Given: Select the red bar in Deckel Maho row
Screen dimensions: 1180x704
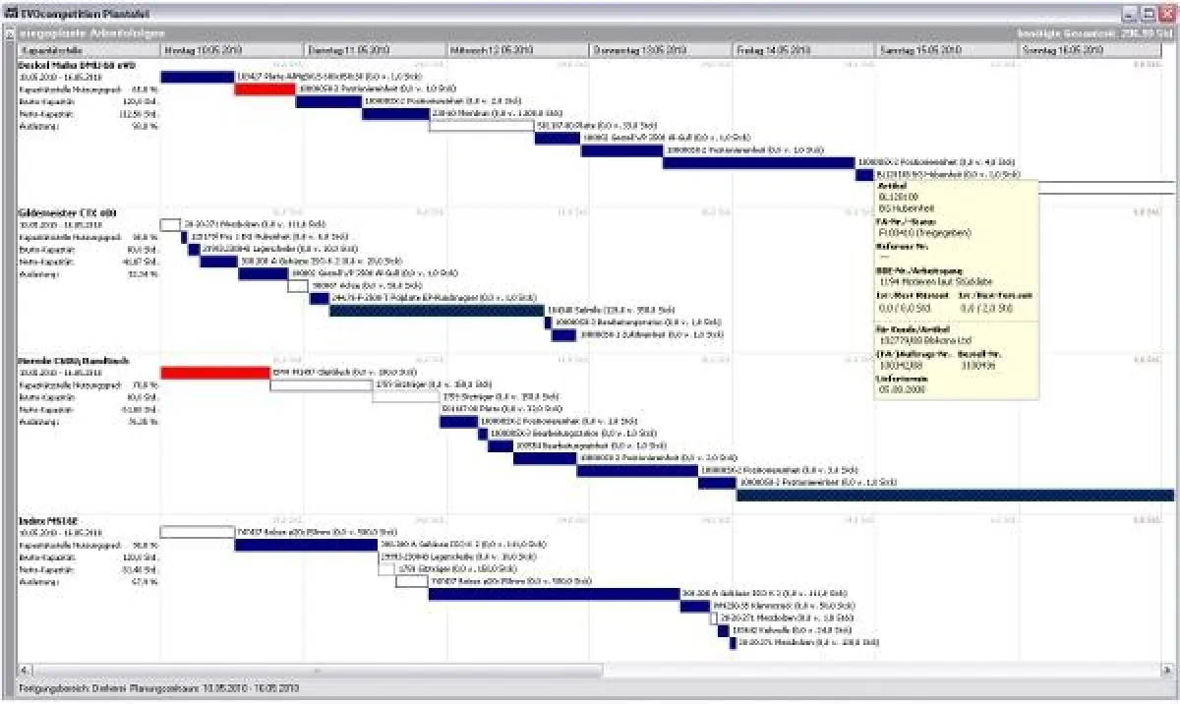Looking at the screenshot, I should point(265,89).
